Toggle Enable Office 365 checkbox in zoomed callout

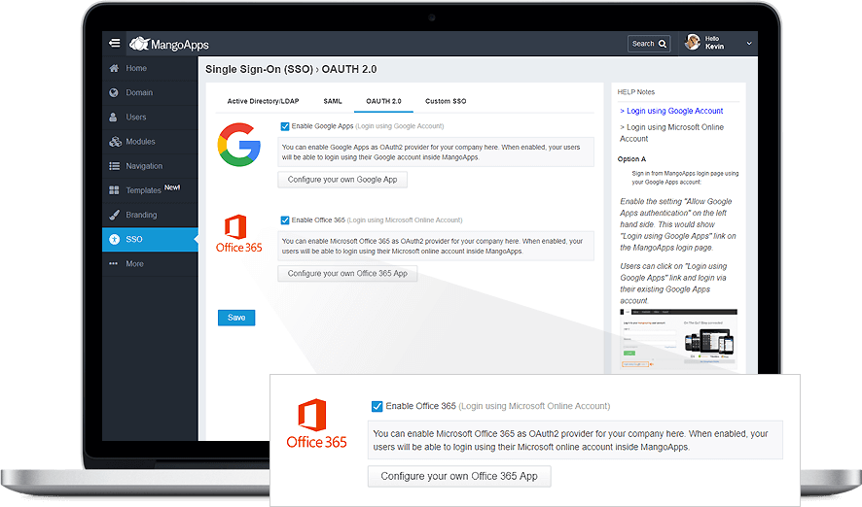click(377, 406)
